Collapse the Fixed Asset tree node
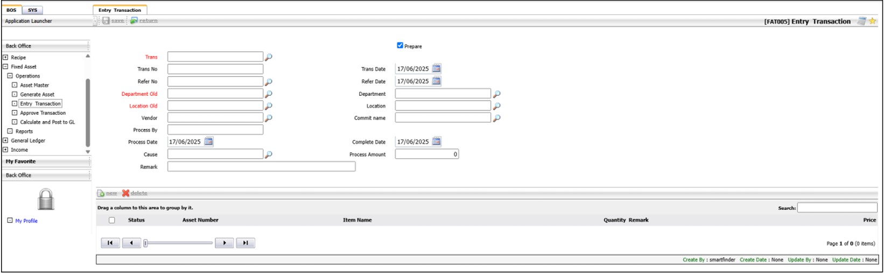 coord(5,67)
